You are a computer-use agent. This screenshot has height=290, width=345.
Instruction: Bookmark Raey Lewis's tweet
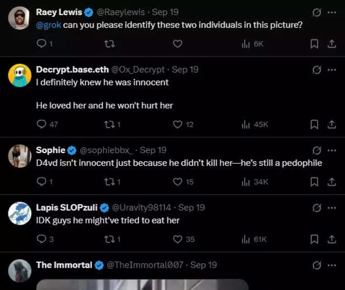tap(315, 44)
